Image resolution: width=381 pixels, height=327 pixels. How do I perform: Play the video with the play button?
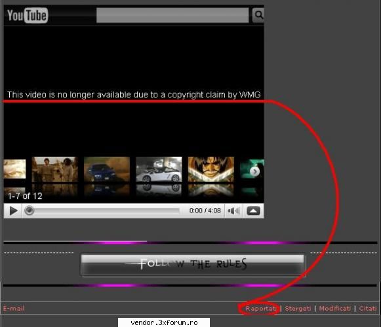[x=13, y=211]
